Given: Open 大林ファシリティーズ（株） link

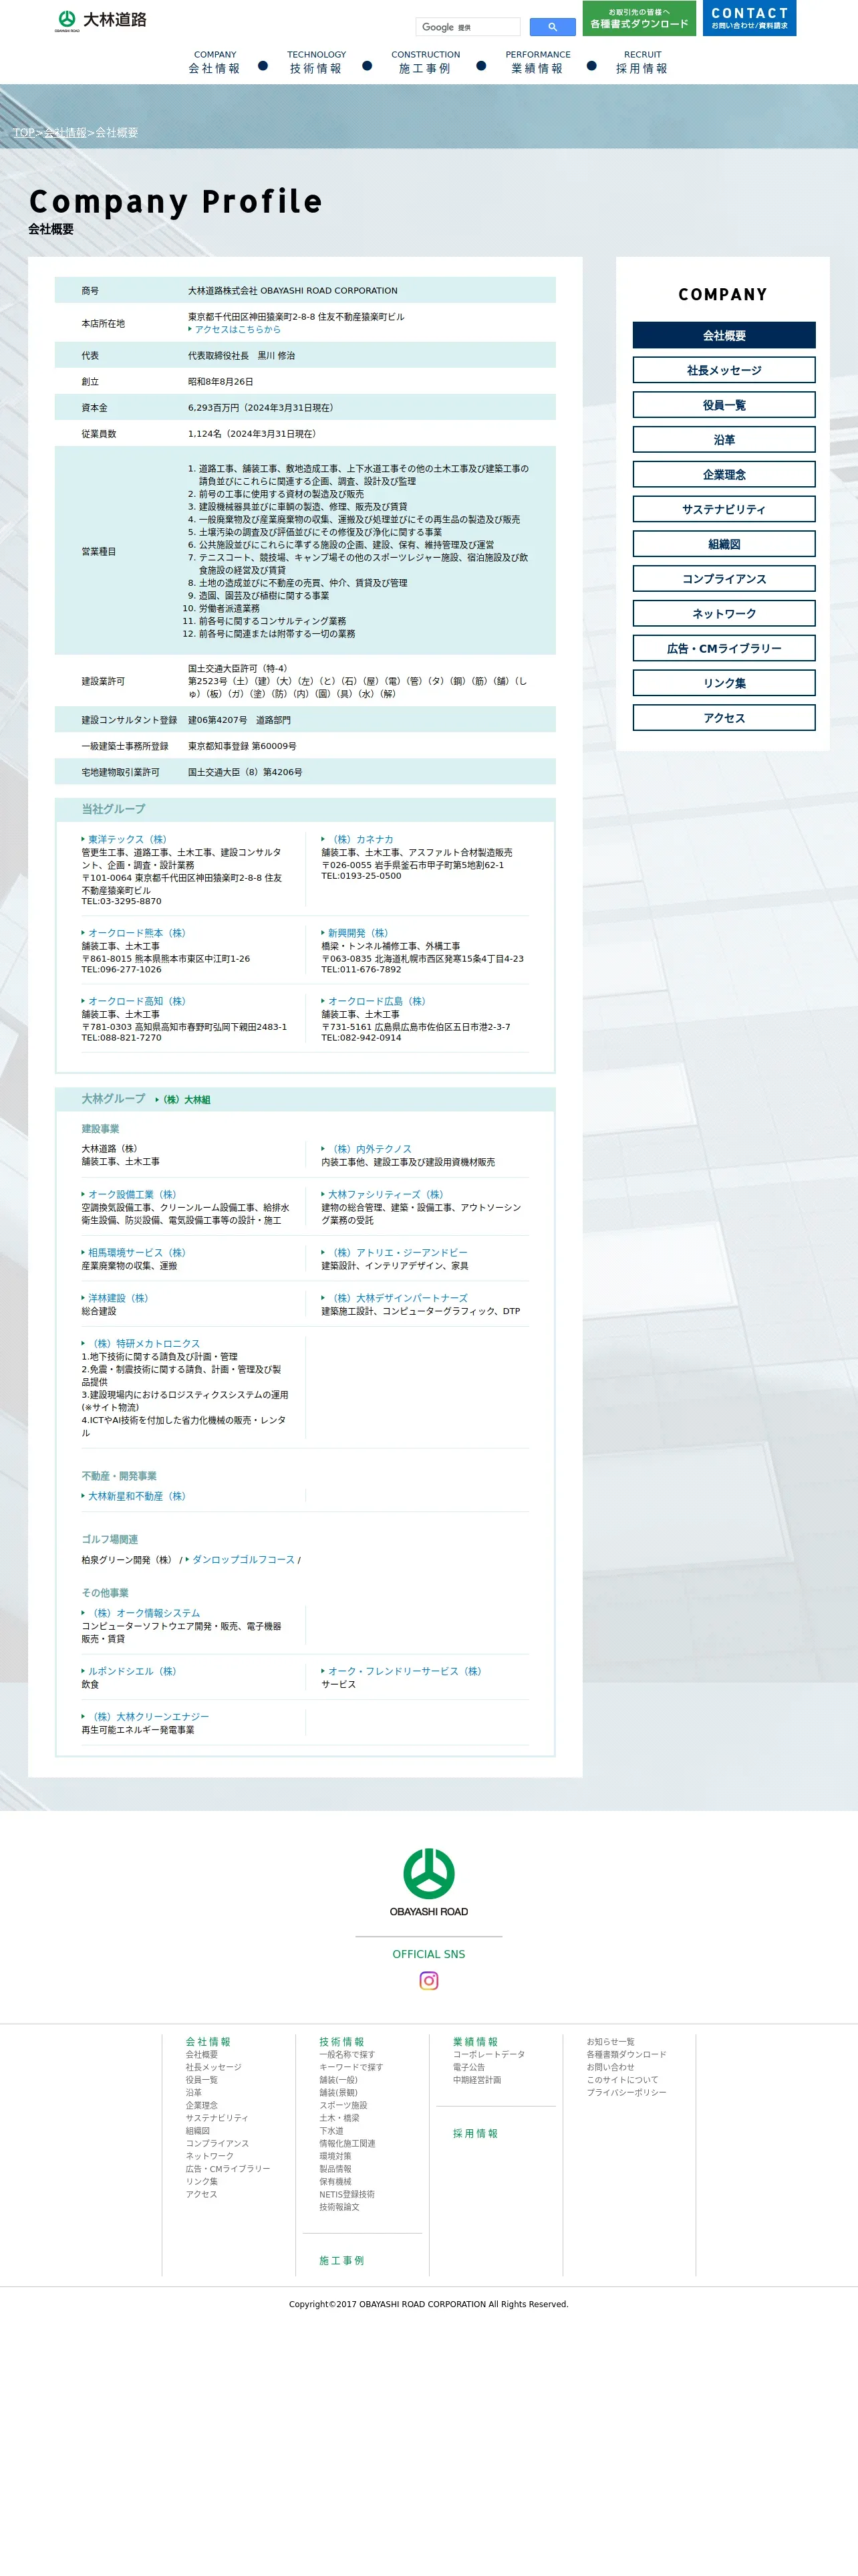Looking at the screenshot, I should (384, 1195).
